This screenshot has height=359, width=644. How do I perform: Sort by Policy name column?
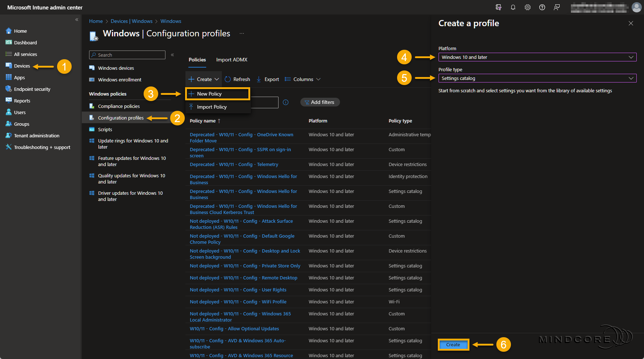pos(205,121)
